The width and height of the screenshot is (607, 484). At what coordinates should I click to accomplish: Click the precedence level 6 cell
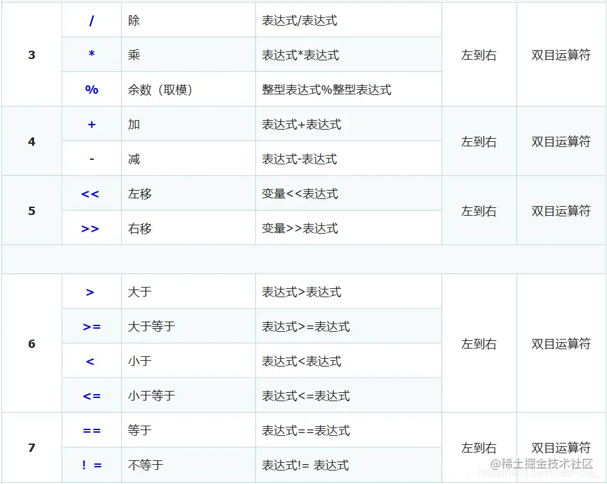[31, 343]
